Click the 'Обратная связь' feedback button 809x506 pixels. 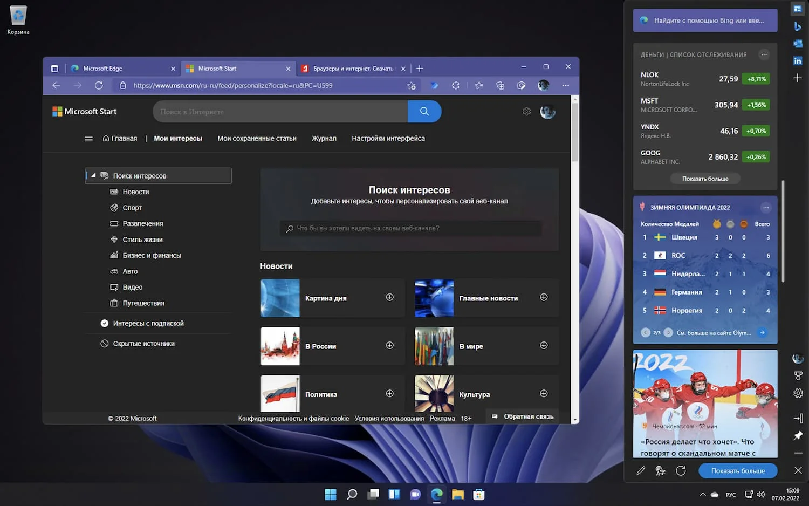pos(523,416)
